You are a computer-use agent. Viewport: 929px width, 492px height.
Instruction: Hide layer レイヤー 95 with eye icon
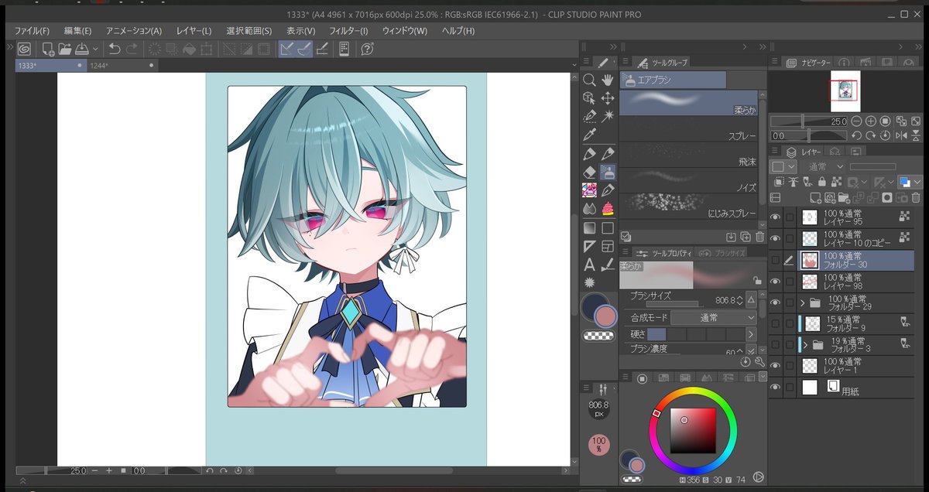coord(776,217)
